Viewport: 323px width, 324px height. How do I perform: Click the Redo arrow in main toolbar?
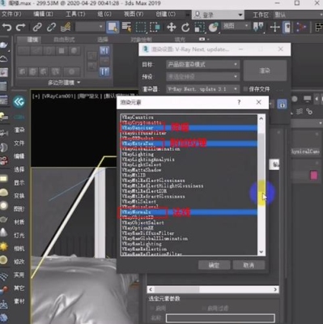20,27
